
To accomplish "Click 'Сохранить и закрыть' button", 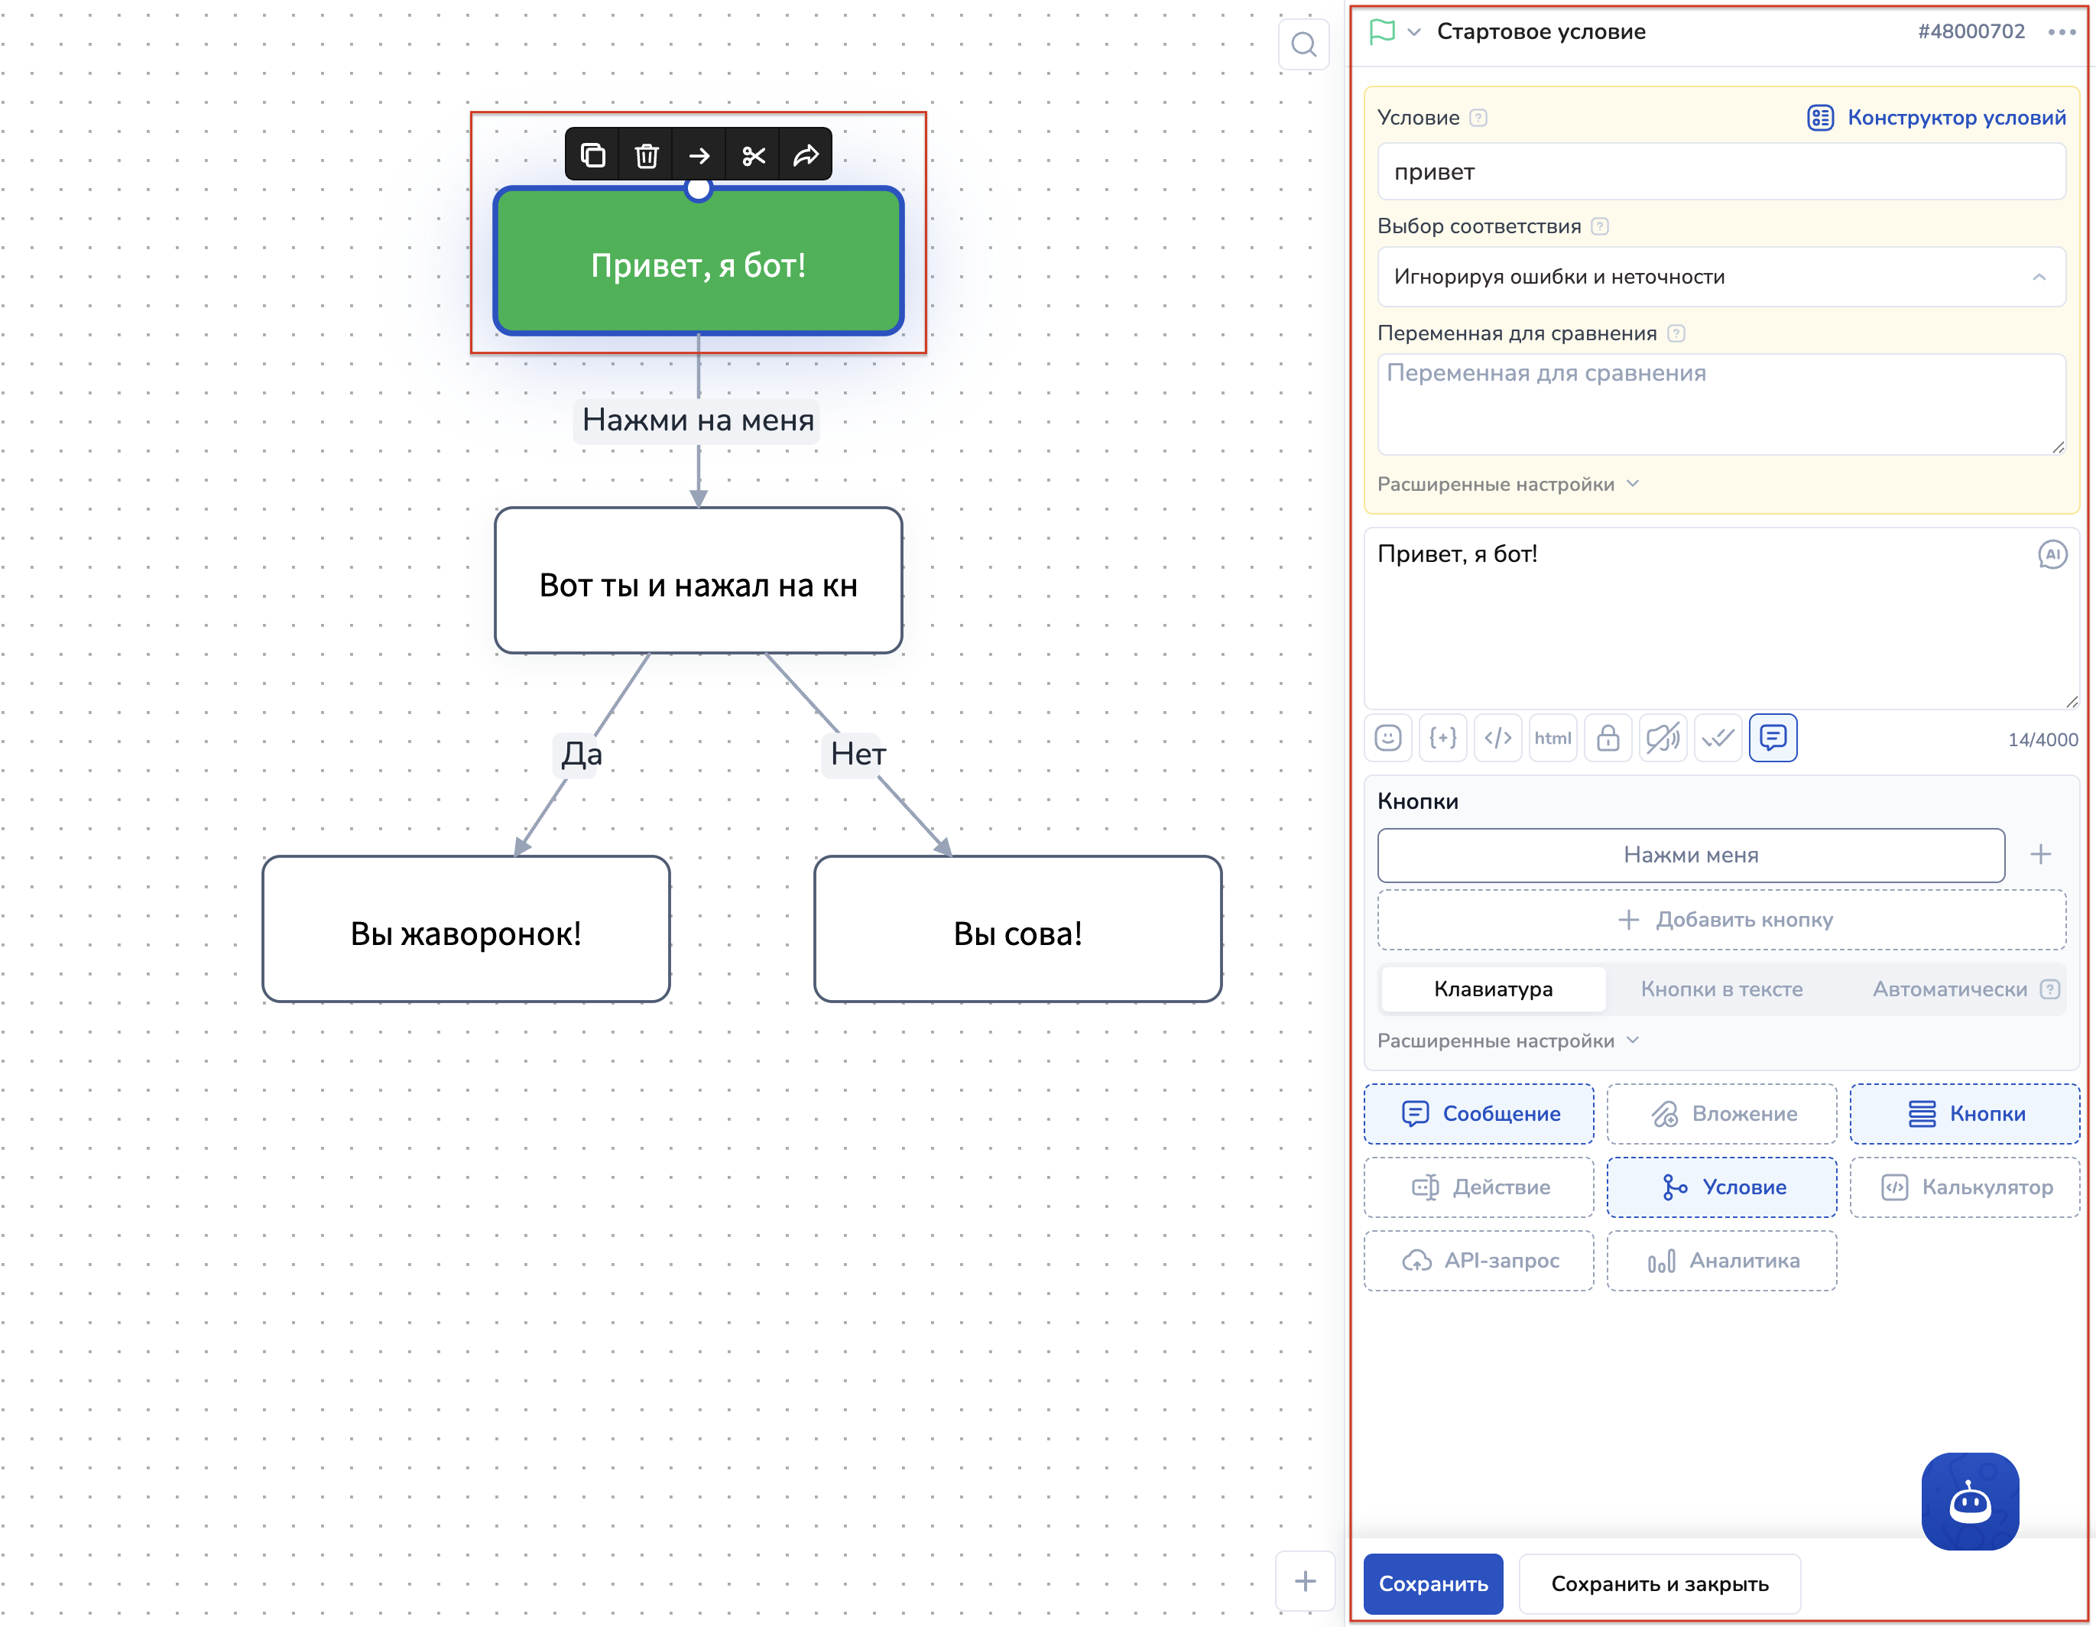I will pos(1660,1585).
